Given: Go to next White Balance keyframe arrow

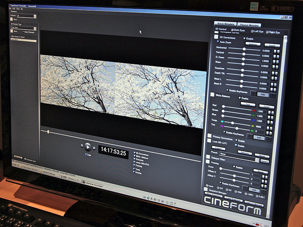Looking at the screenshot, I should click(269, 138).
